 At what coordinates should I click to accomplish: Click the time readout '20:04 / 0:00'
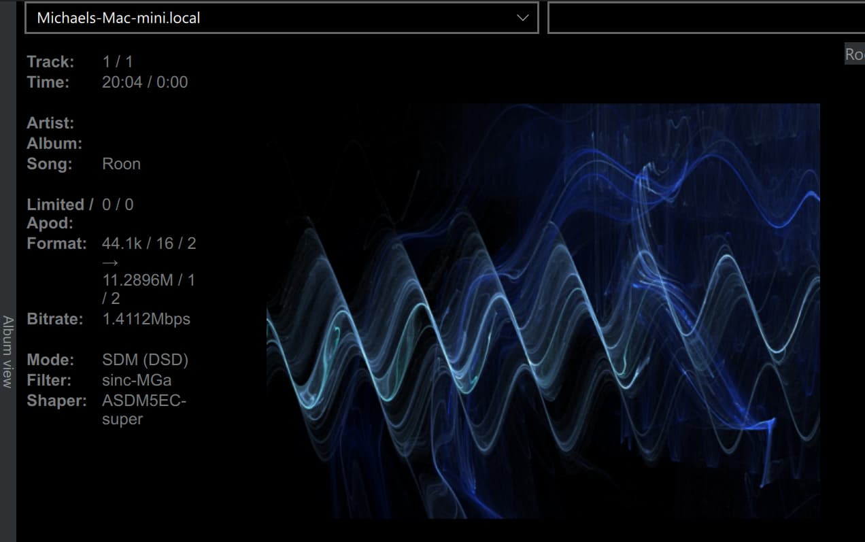point(145,82)
